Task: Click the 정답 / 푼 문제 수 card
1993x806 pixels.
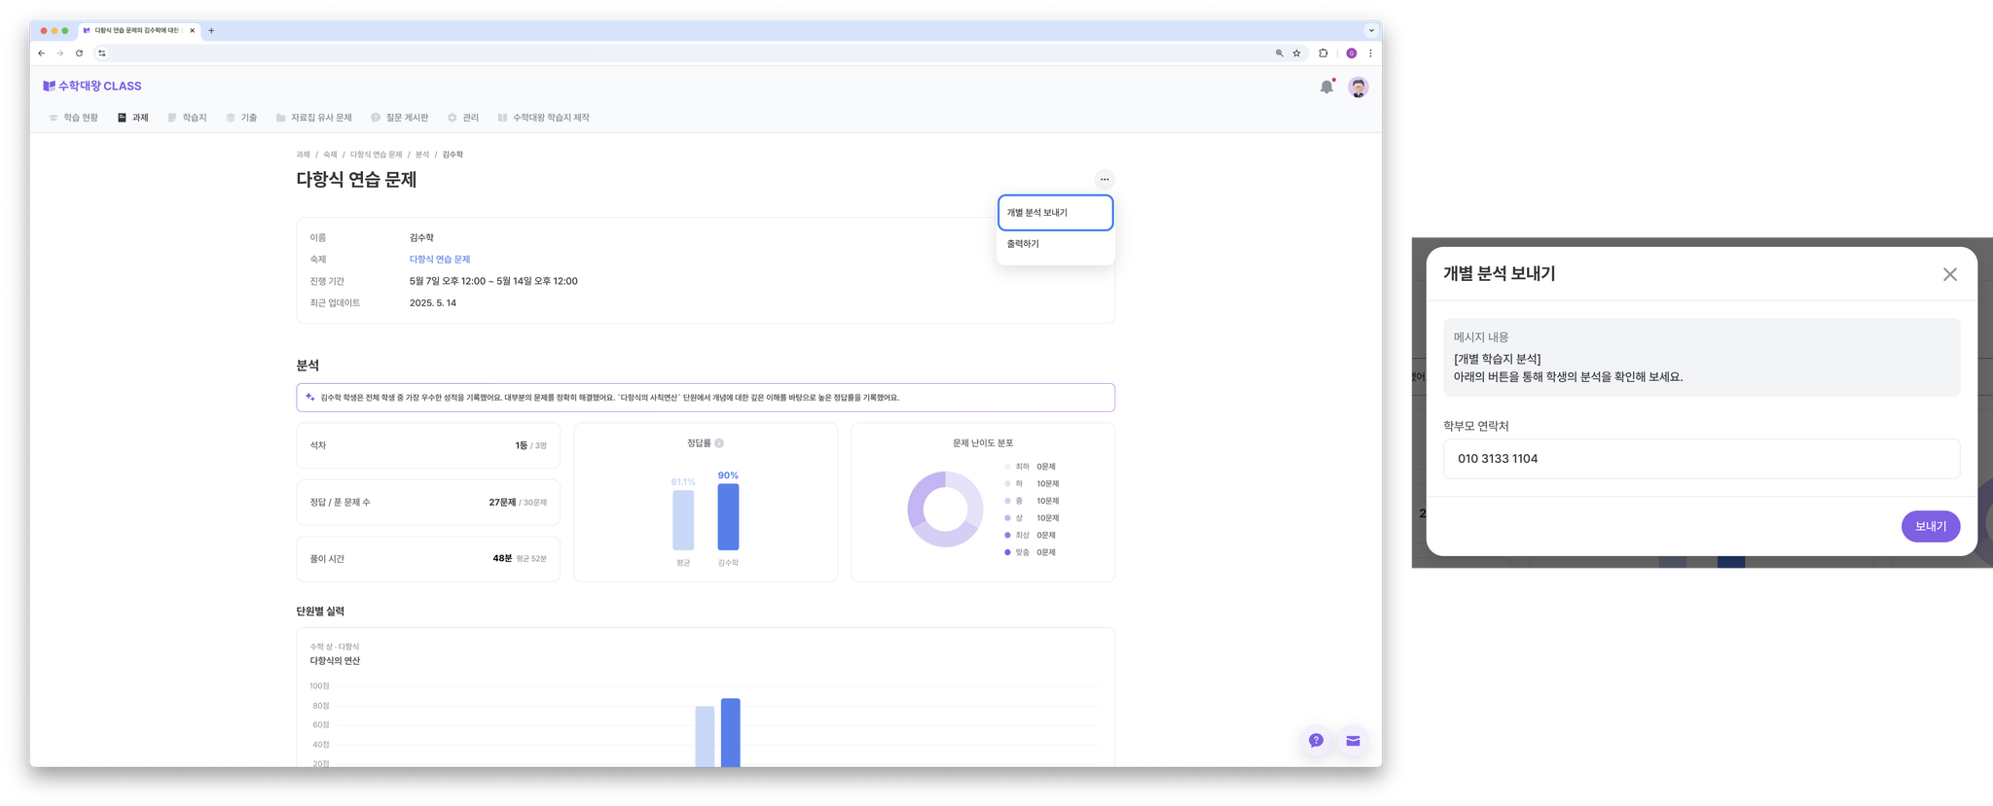Action: [x=428, y=503]
